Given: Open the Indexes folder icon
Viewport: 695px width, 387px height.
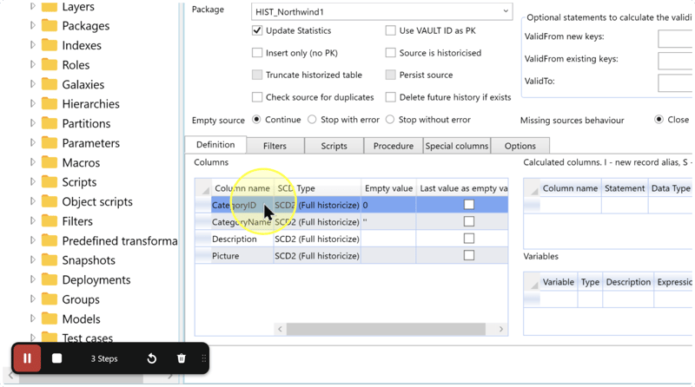Looking at the screenshot, I should tap(50, 45).
